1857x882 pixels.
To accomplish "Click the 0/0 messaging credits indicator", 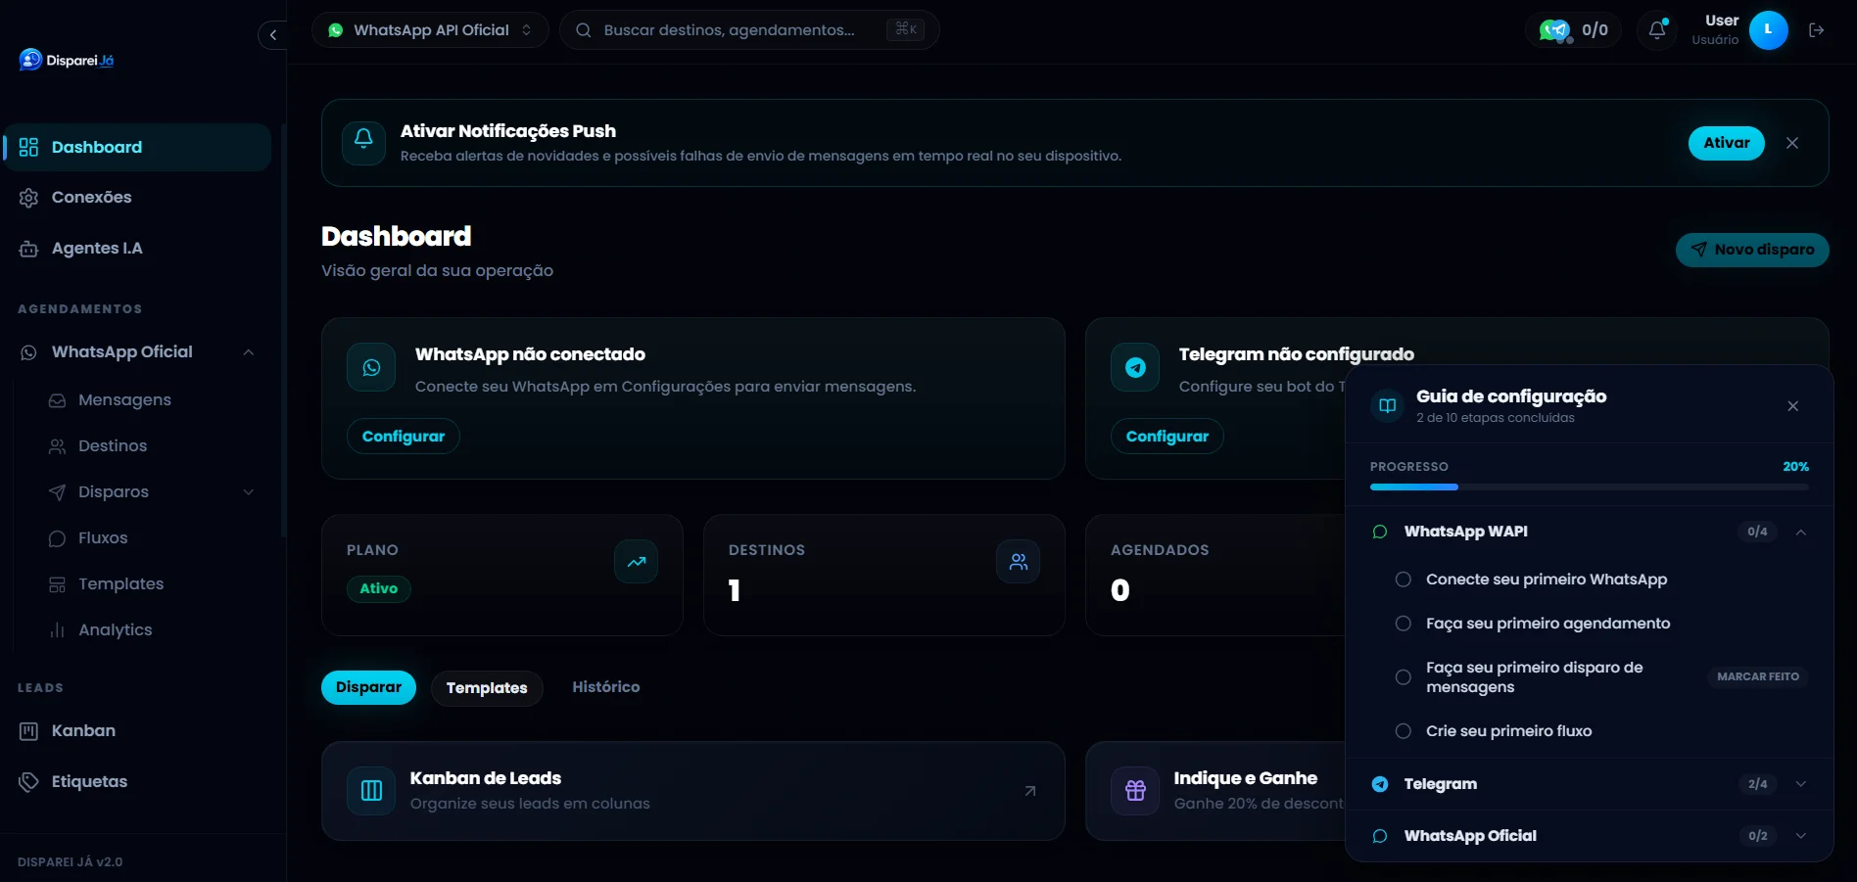I will (x=1573, y=29).
